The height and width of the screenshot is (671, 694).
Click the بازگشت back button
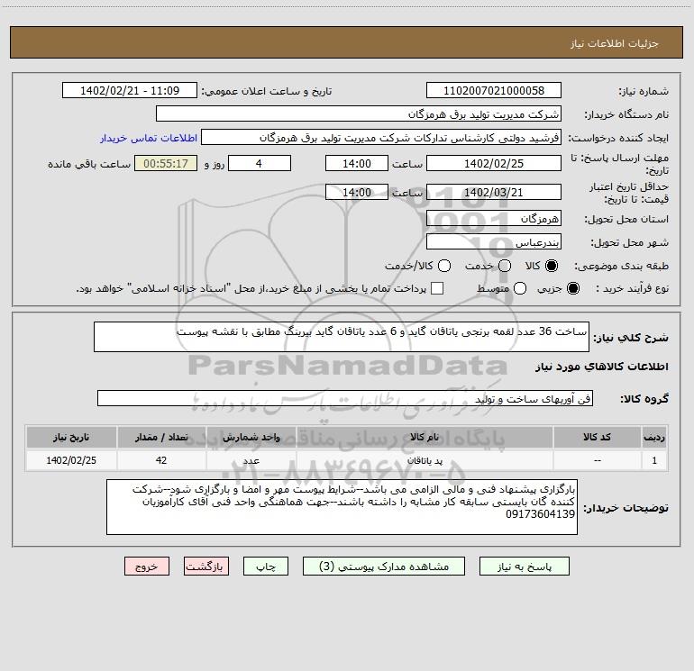click(x=206, y=567)
